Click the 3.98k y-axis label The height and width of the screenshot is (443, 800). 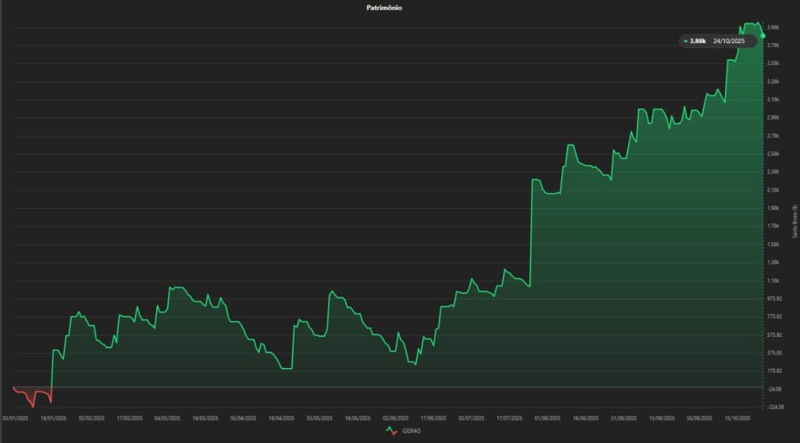(773, 27)
